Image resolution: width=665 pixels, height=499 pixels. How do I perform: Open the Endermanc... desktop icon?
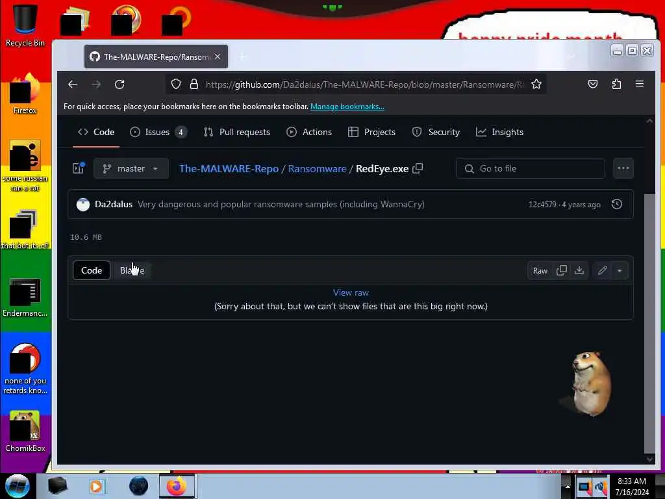[25, 297]
